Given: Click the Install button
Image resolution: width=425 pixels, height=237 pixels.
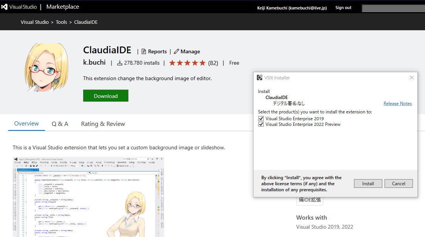Looking at the screenshot, I should click(x=368, y=184).
